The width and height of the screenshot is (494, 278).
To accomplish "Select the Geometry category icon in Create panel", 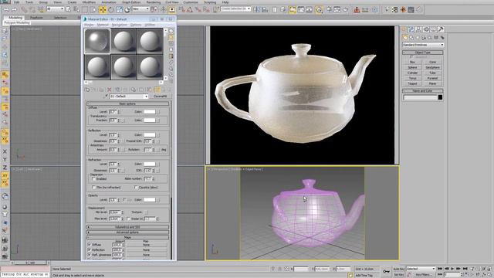I will 405,38.
